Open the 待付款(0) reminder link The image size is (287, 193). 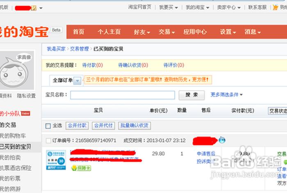tap(92, 65)
